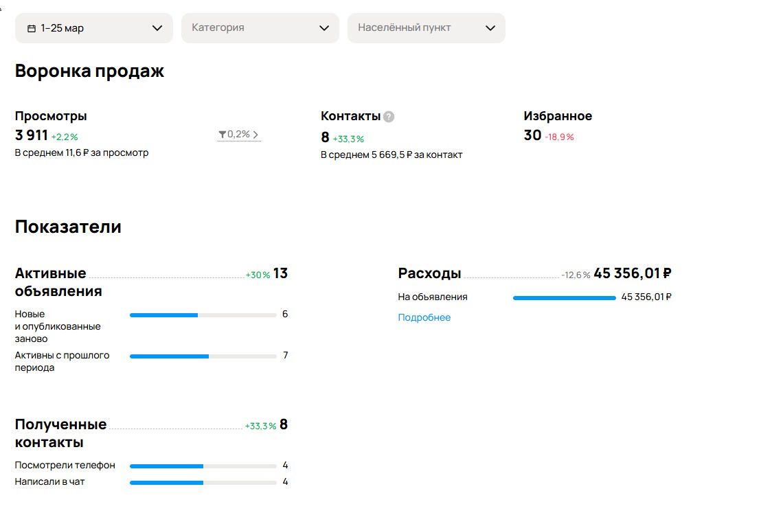
Task: Click the Подробнее link under Расходы
Action: 424,317
